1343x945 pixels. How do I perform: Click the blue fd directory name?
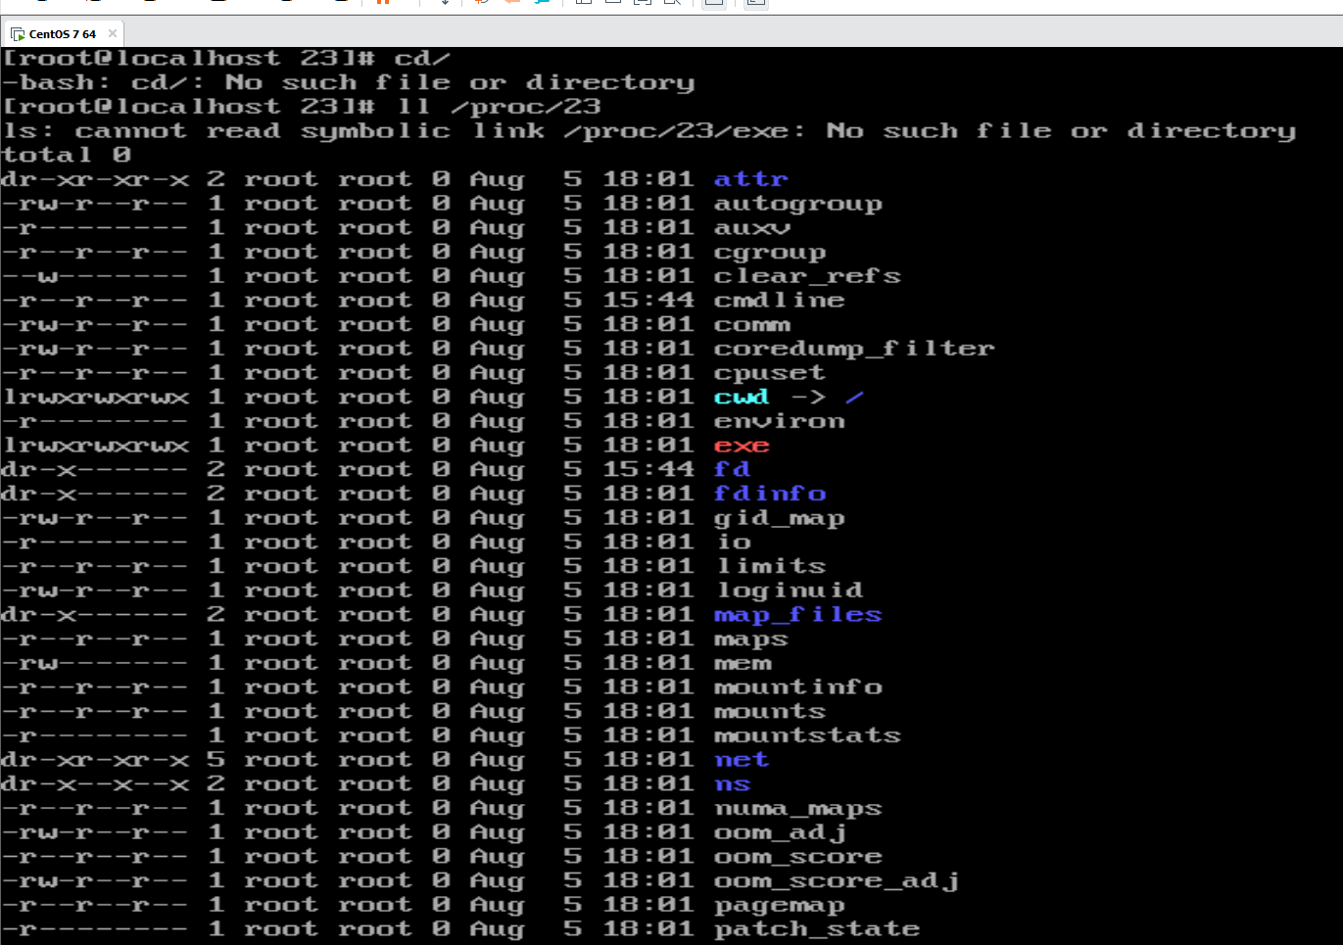coord(732,469)
